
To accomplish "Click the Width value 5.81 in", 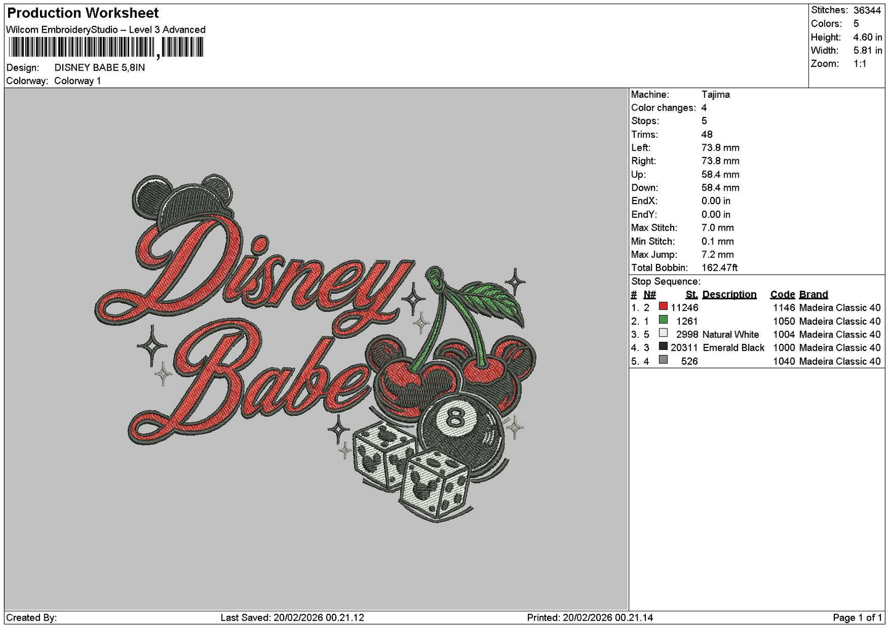I will pos(867,51).
